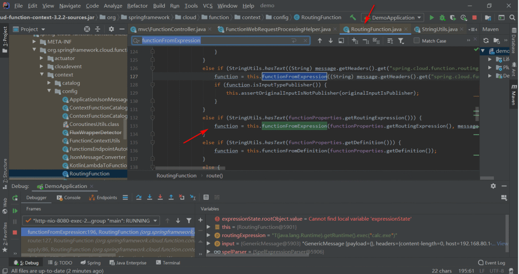Viewport: 519px width, 274px height.
Task: Open the Refactor menu
Action: [137, 6]
